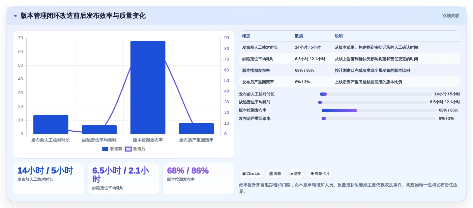The image size is (473, 208).
Task: Click the table cell 68% / 86%
Action: coord(305,70)
